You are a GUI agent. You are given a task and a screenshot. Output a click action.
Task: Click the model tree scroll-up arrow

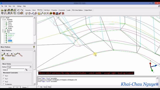[x=34, y=17]
